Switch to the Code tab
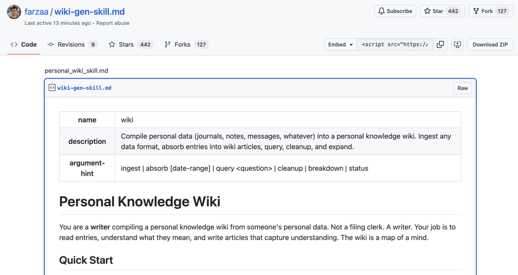Screen dimensions: 518x275 click(24, 45)
